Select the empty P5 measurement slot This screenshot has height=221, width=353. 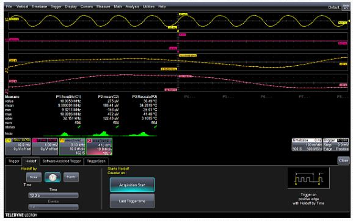pyautogui.click(x=228, y=97)
